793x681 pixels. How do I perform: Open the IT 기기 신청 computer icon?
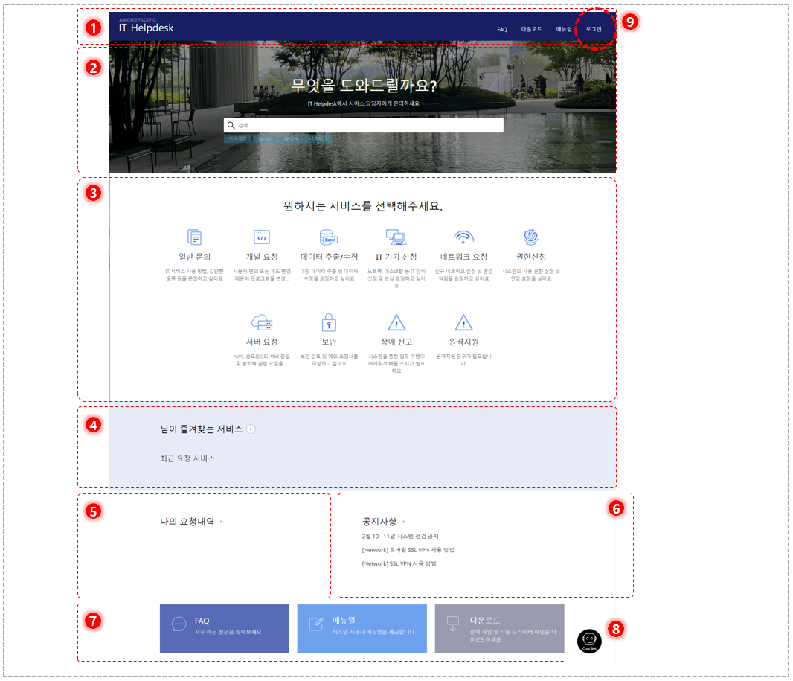tap(396, 237)
